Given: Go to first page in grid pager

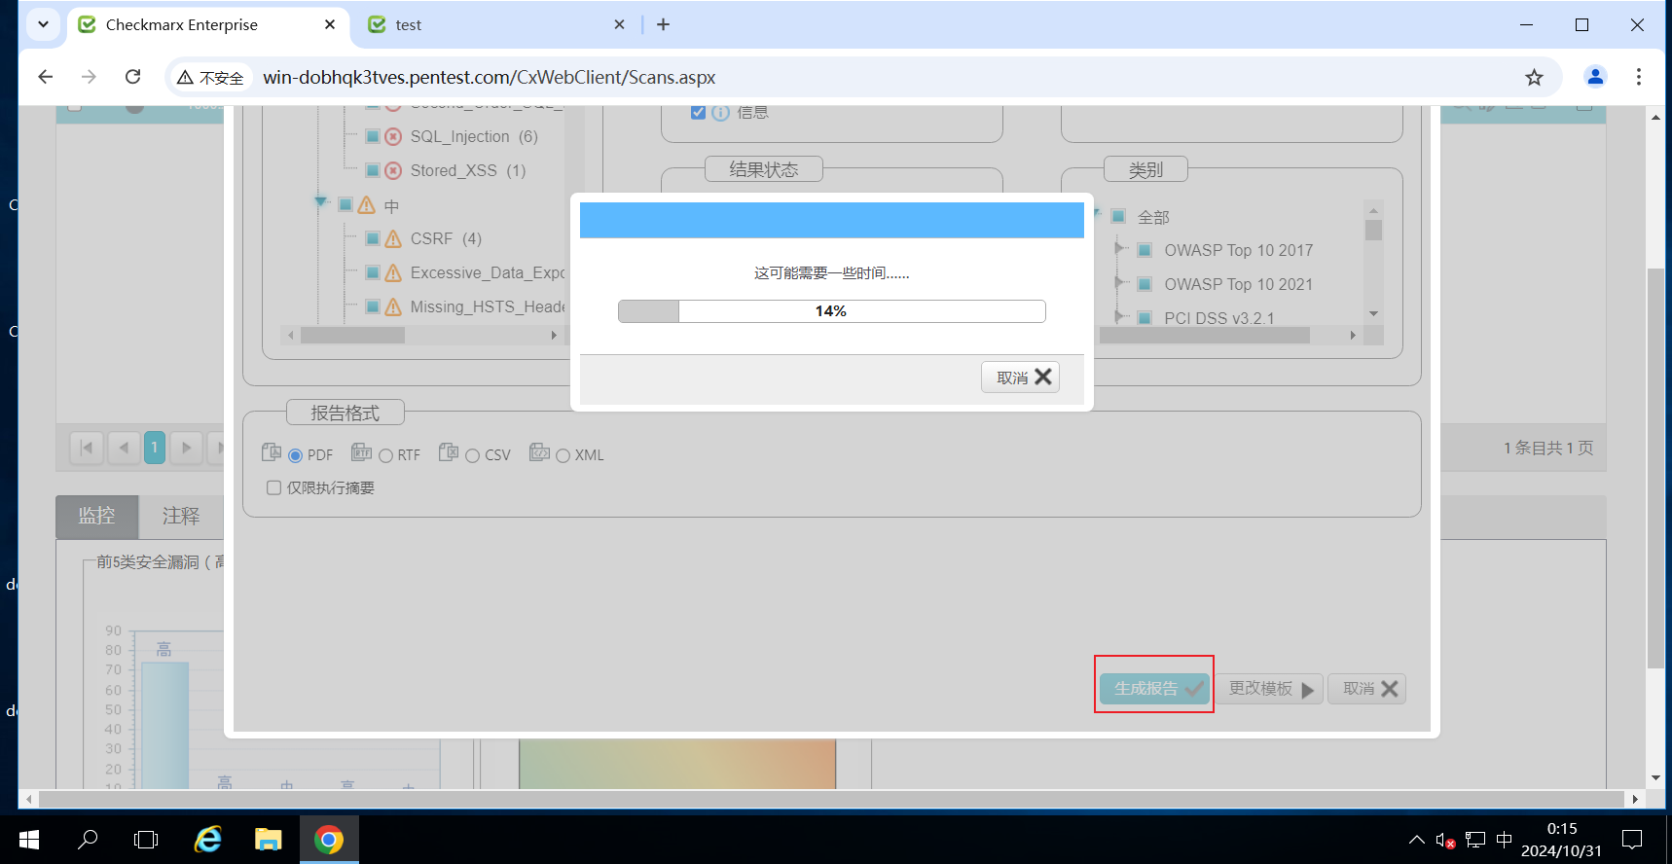Looking at the screenshot, I should pyautogui.click(x=87, y=448).
